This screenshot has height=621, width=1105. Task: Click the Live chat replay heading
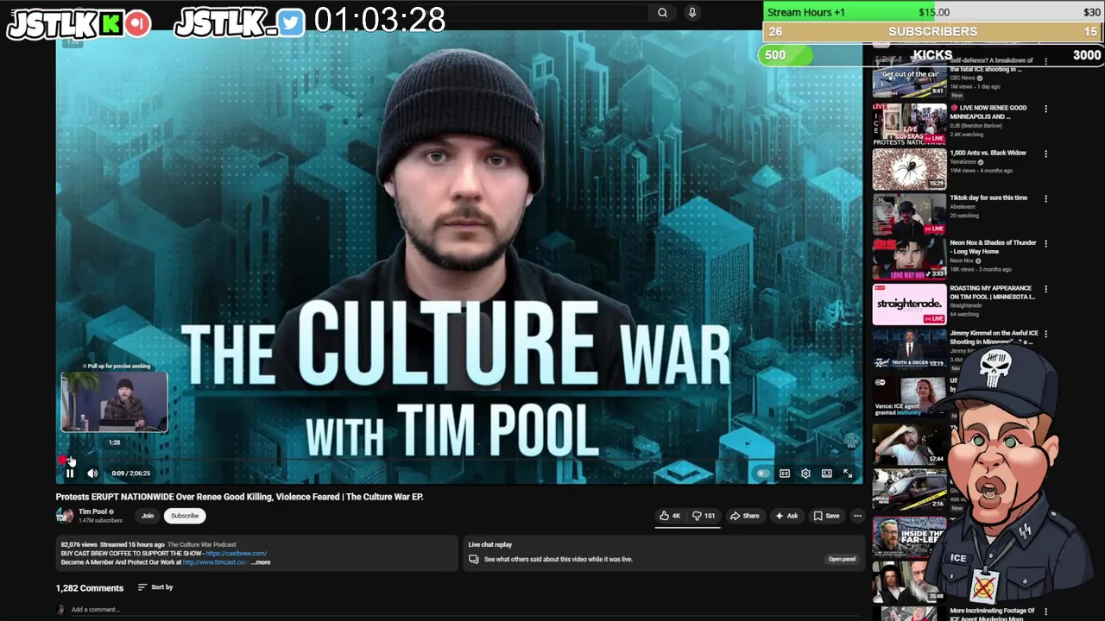489,545
